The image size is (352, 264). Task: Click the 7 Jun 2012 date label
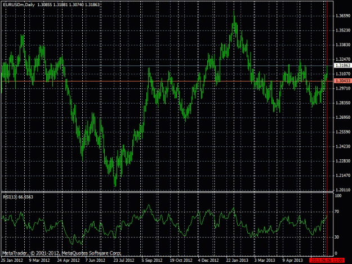pyautogui.click(x=95, y=260)
